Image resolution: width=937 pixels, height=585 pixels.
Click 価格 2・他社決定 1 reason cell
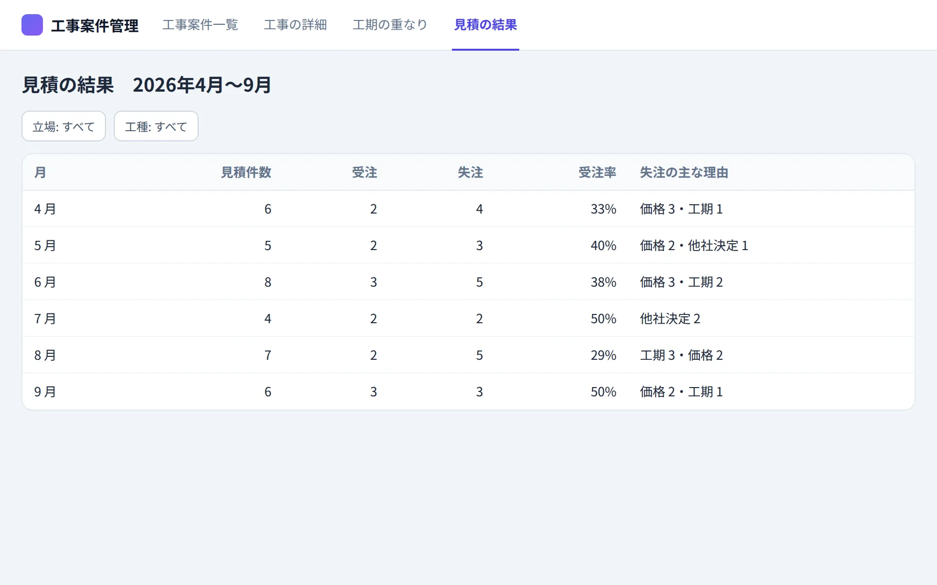tap(694, 246)
